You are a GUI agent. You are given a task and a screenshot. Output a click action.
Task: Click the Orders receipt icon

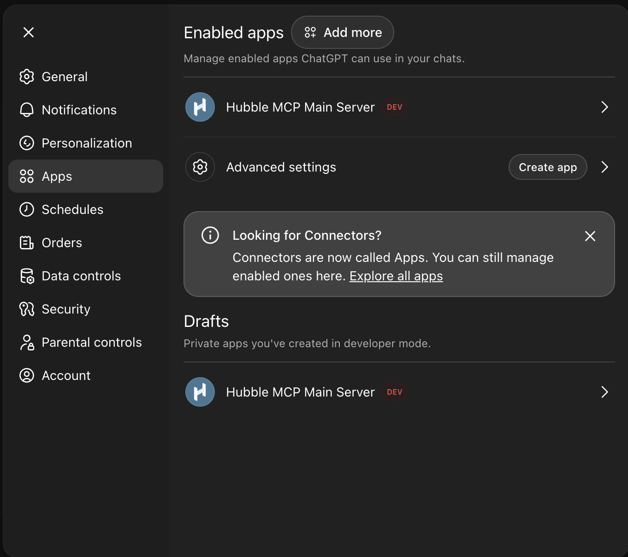coord(27,243)
